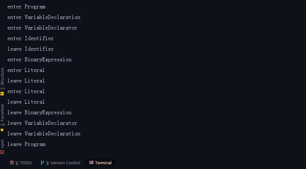The width and height of the screenshot is (306, 169).
Task: Click the 'leave Identifier' output line
Action: coord(30,49)
